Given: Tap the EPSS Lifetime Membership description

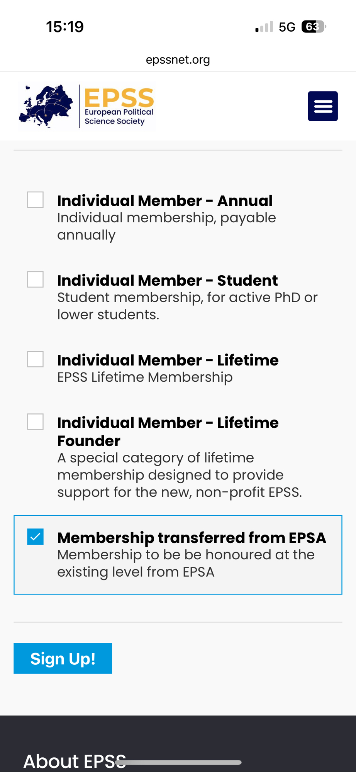Looking at the screenshot, I should coord(145,377).
